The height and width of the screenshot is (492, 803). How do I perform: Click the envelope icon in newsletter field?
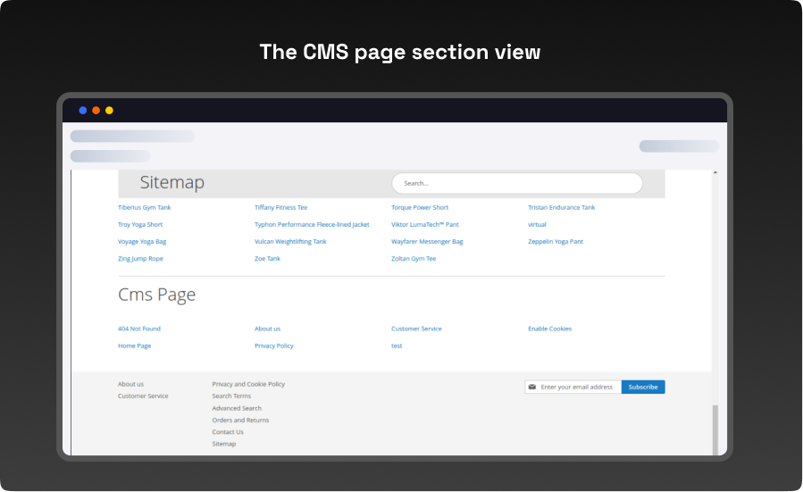532,387
